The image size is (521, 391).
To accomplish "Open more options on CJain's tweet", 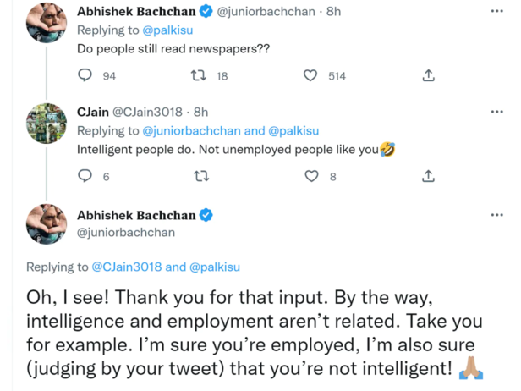I will [496, 112].
